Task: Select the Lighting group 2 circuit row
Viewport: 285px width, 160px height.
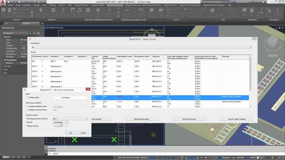Action: (x=140, y=72)
